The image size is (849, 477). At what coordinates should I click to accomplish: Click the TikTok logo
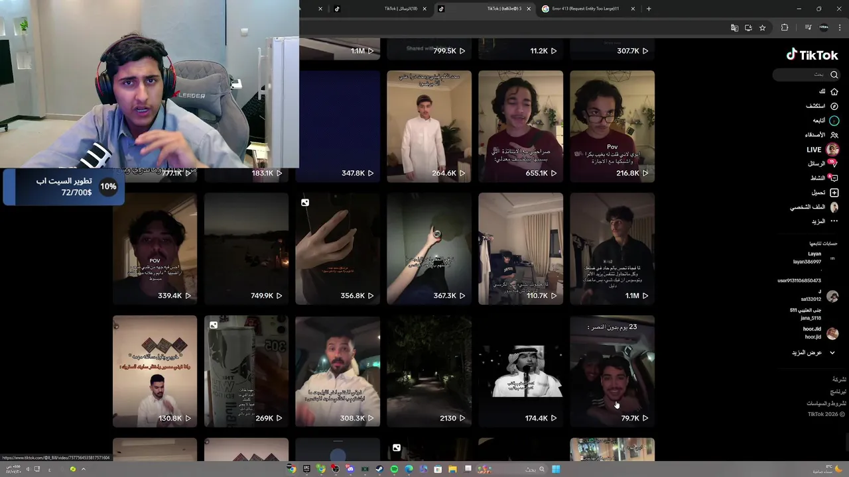(x=813, y=56)
